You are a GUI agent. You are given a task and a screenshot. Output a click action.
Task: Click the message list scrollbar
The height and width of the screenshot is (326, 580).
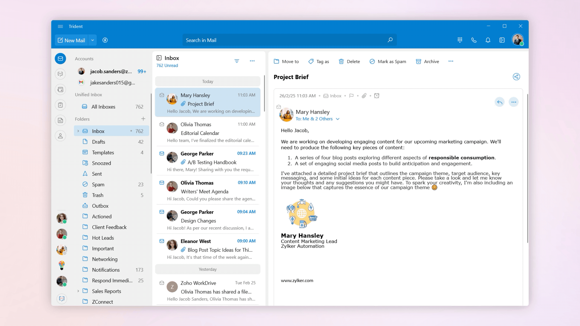coord(264,94)
